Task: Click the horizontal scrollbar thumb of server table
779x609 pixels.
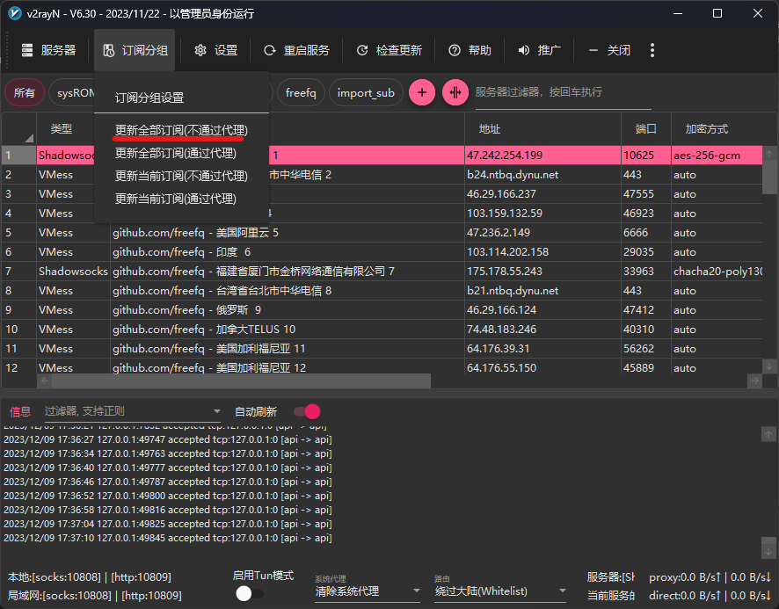Action: [241, 381]
